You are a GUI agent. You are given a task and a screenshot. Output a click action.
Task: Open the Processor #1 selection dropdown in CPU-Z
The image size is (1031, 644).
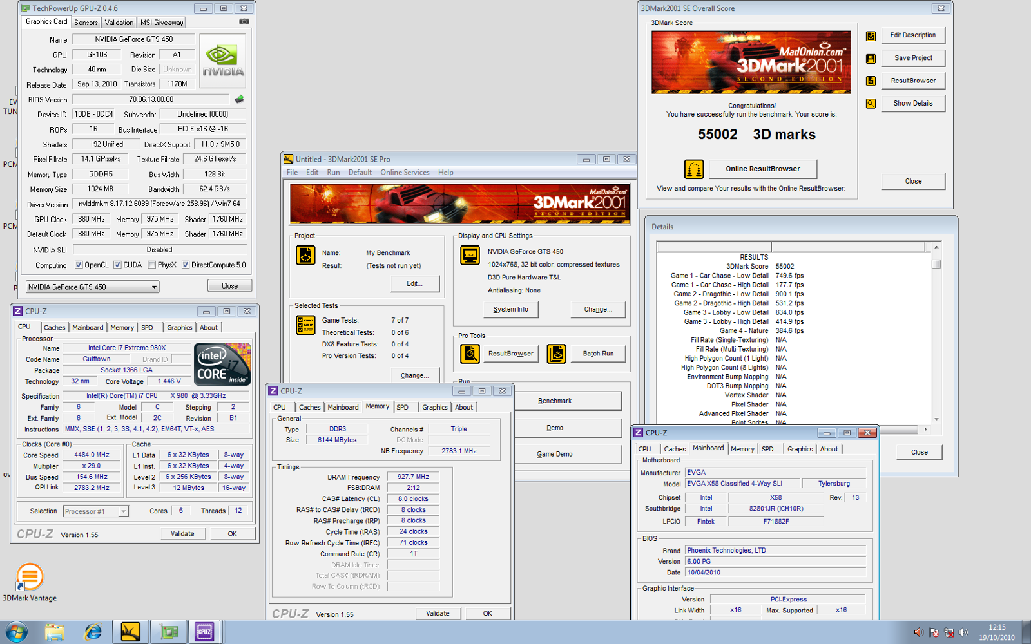click(x=95, y=511)
